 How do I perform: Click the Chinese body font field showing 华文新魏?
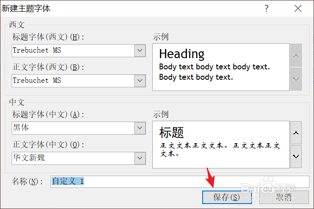pyautogui.click(x=73, y=158)
